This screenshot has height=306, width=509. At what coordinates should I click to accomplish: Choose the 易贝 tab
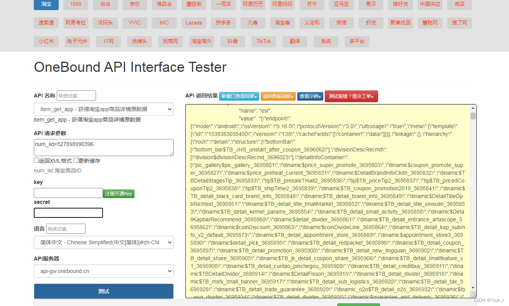(x=371, y=4)
